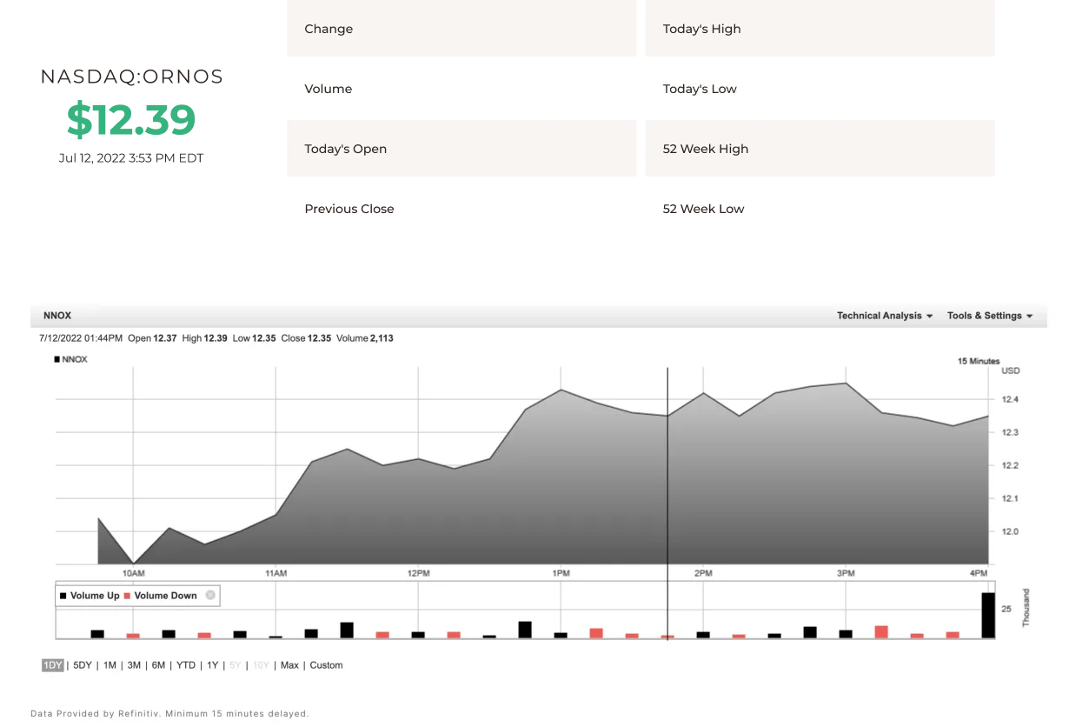Open the Tools & Settings dropdown
This screenshot has height=727, width=1069.
click(990, 316)
